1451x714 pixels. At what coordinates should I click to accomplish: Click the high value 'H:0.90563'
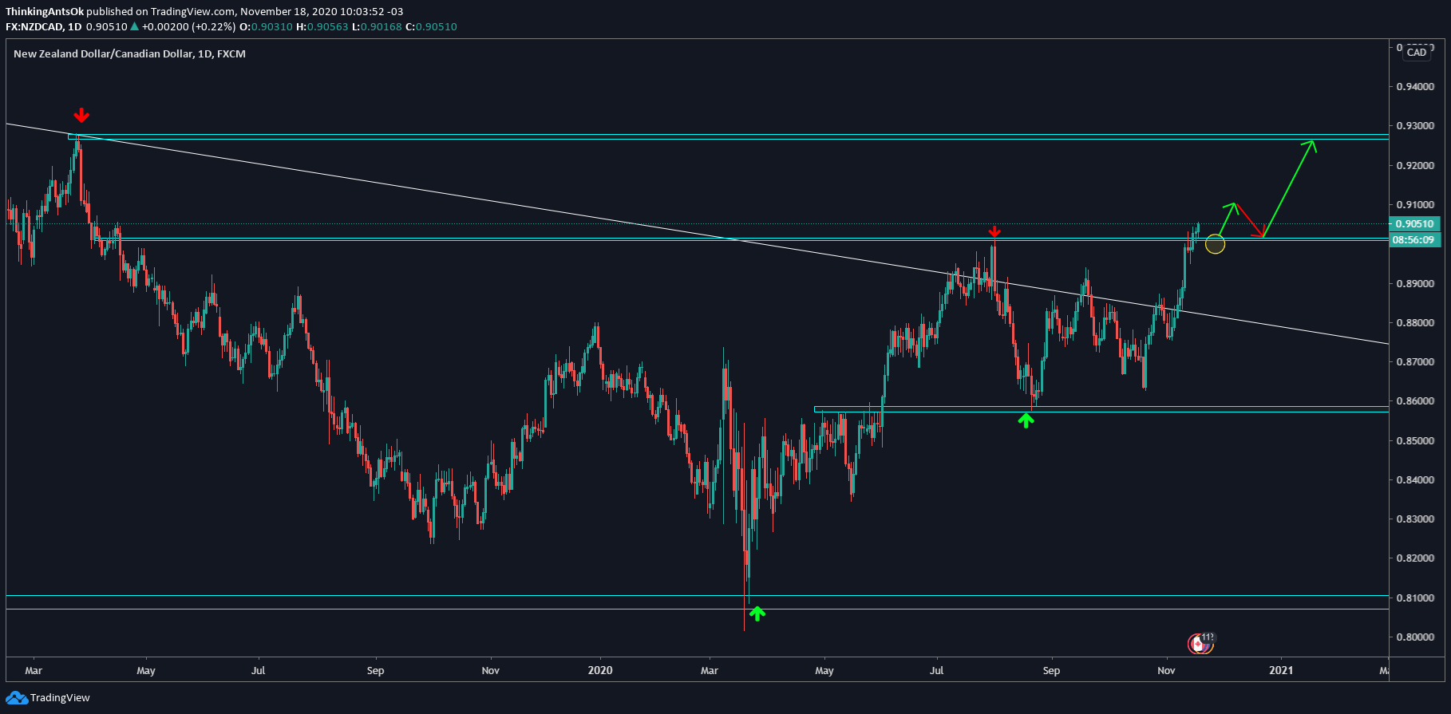pos(322,26)
